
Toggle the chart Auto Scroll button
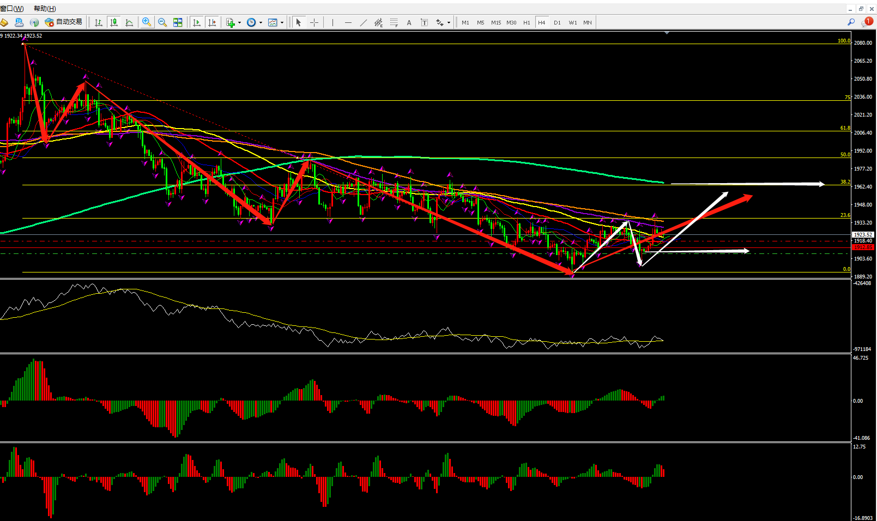pyautogui.click(x=197, y=22)
